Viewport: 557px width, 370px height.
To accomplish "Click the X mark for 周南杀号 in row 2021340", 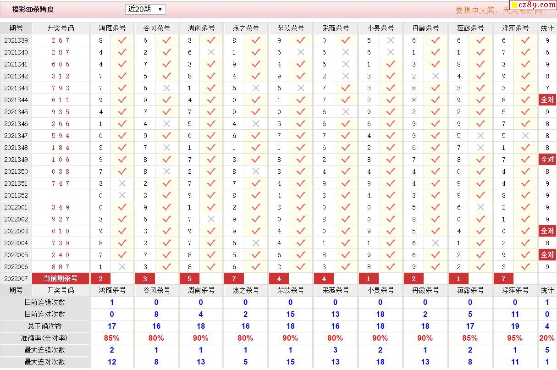I will tap(211, 52).
